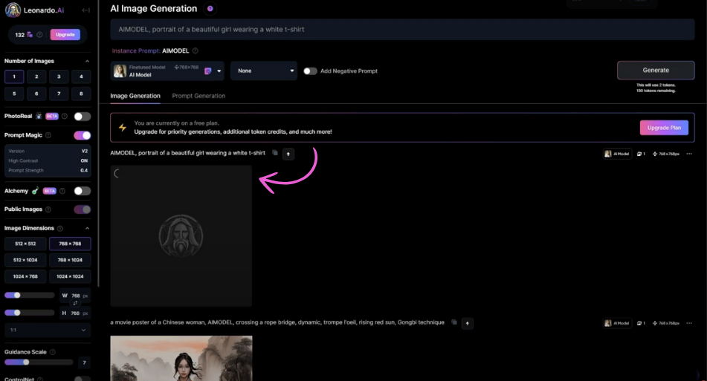
Task: Switch to the Prompt Generation tab
Action: (198, 96)
